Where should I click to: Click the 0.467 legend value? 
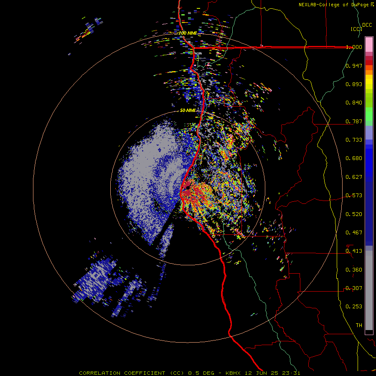[354, 233]
